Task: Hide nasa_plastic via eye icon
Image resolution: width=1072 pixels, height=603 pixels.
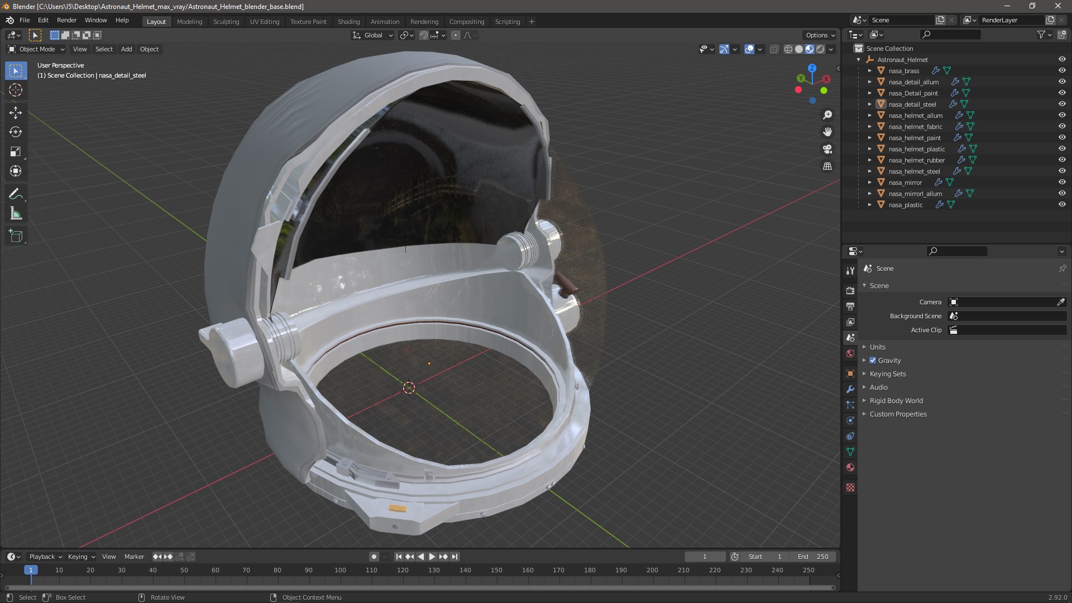Action: [x=1062, y=204]
